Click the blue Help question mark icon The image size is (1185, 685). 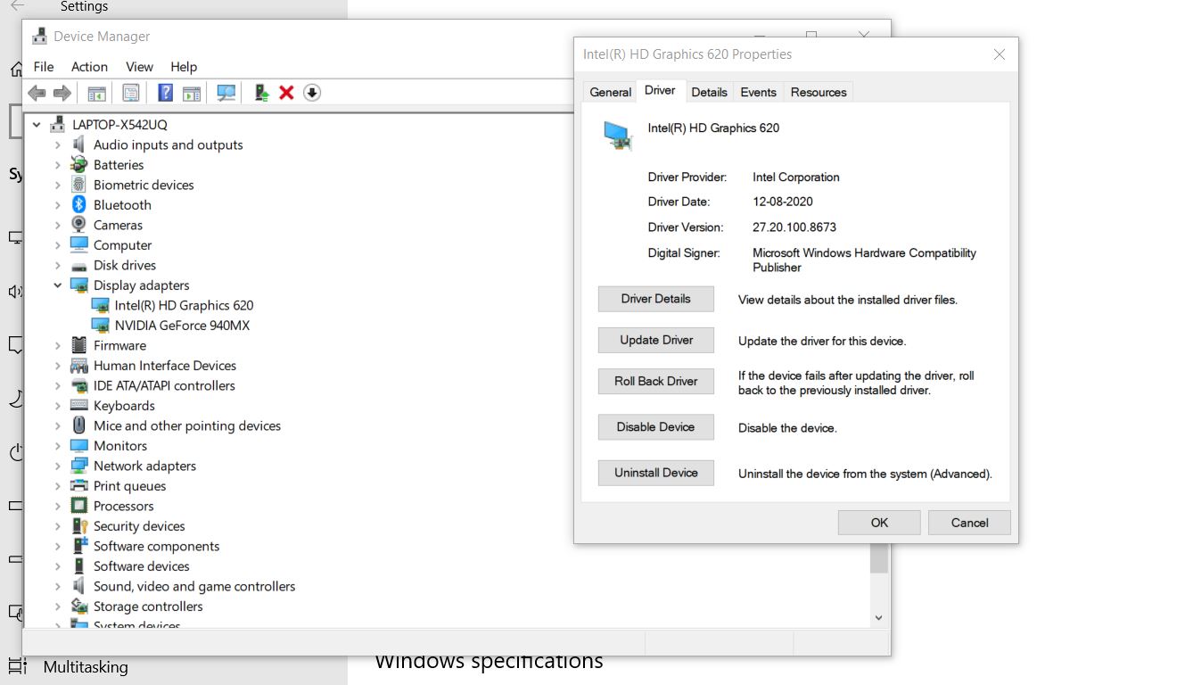coord(165,93)
